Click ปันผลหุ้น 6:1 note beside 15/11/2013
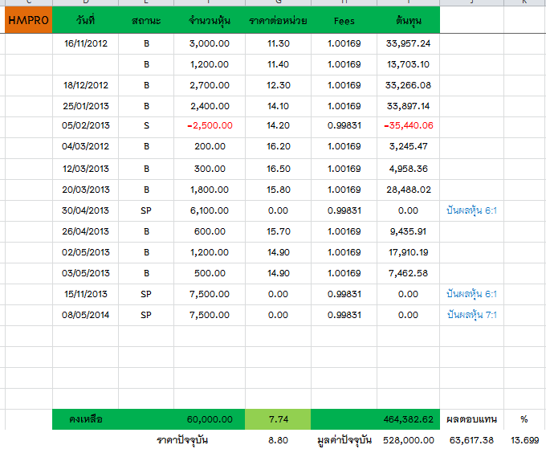546x449 pixels. pyautogui.click(x=471, y=294)
